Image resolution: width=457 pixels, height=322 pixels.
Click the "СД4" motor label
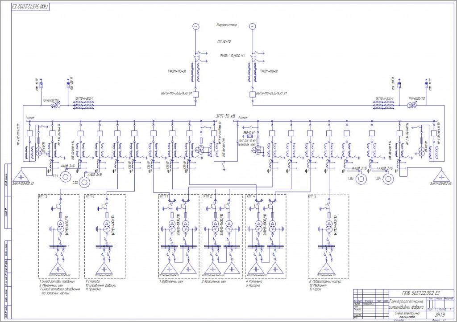[x=378, y=178]
